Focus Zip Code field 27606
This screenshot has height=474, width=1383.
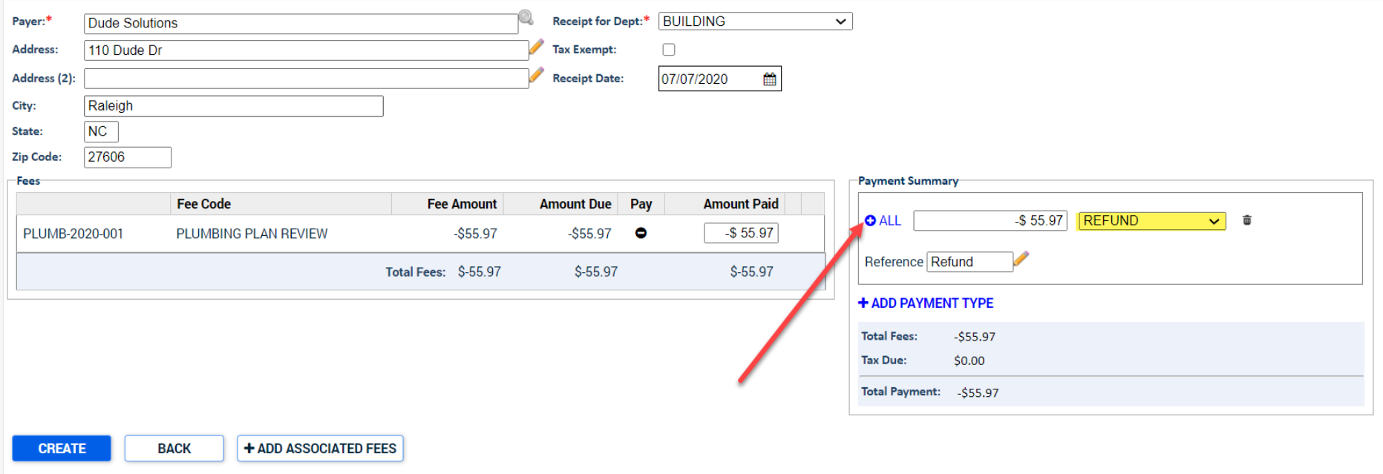[127, 157]
